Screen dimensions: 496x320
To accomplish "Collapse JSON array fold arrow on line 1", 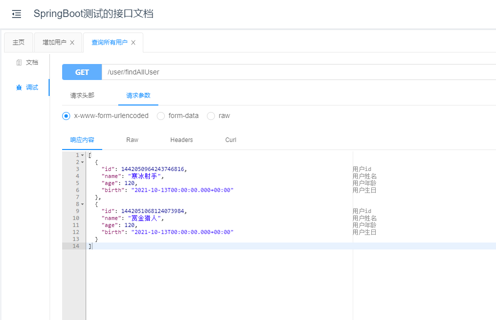I will 82,155.
